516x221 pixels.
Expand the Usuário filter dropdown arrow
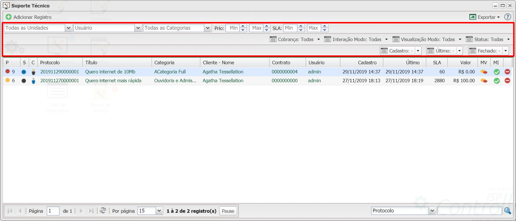138,28
